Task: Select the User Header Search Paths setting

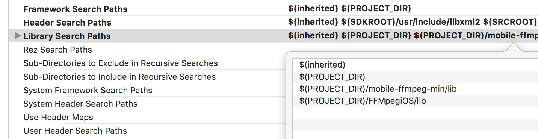Action: 75,131
